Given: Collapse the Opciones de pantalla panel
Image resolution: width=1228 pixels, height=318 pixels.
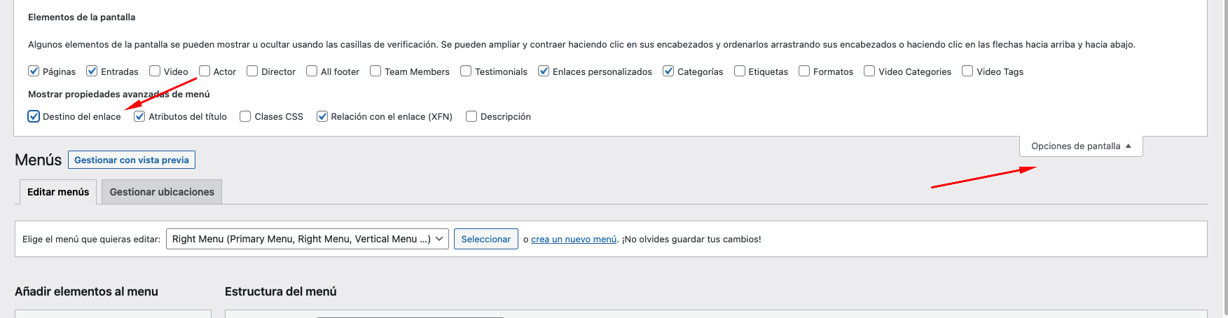Looking at the screenshot, I should click(x=1081, y=146).
